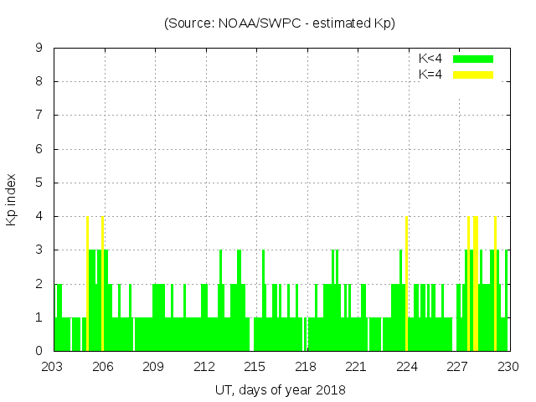Click the yellow K=4 legend swatch
Image resolution: width=536 pixels, height=402 pixels.
(x=473, y=75)
